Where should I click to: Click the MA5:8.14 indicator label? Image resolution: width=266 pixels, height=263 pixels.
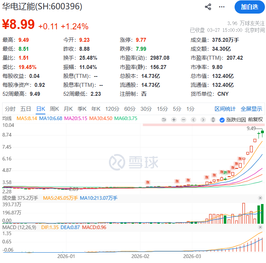[x=27, y=118]
